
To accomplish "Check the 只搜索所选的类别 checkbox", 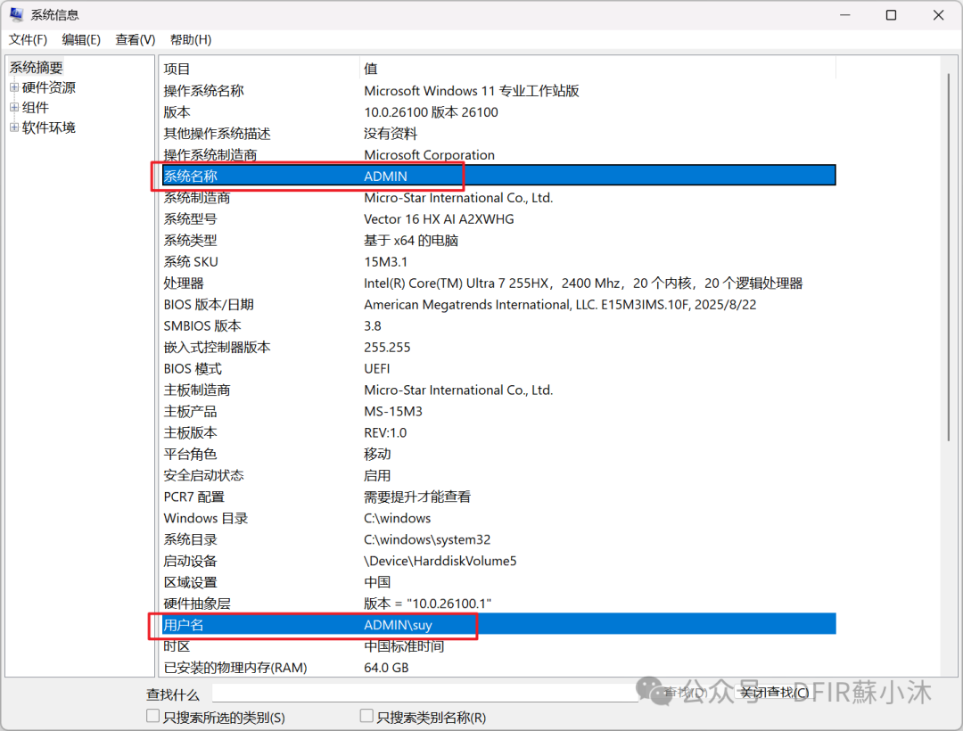I will click(x=152, y=715).
